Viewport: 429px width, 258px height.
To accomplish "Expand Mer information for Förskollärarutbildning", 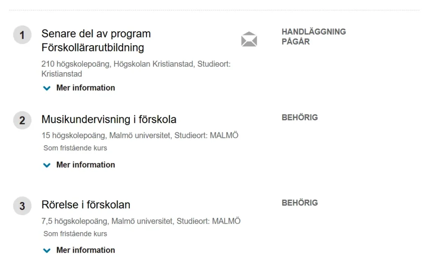I will click(85, 88).
